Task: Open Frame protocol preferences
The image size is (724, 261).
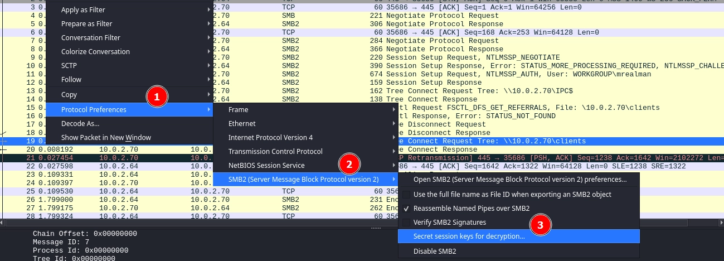Action: (x=239, y=110)
